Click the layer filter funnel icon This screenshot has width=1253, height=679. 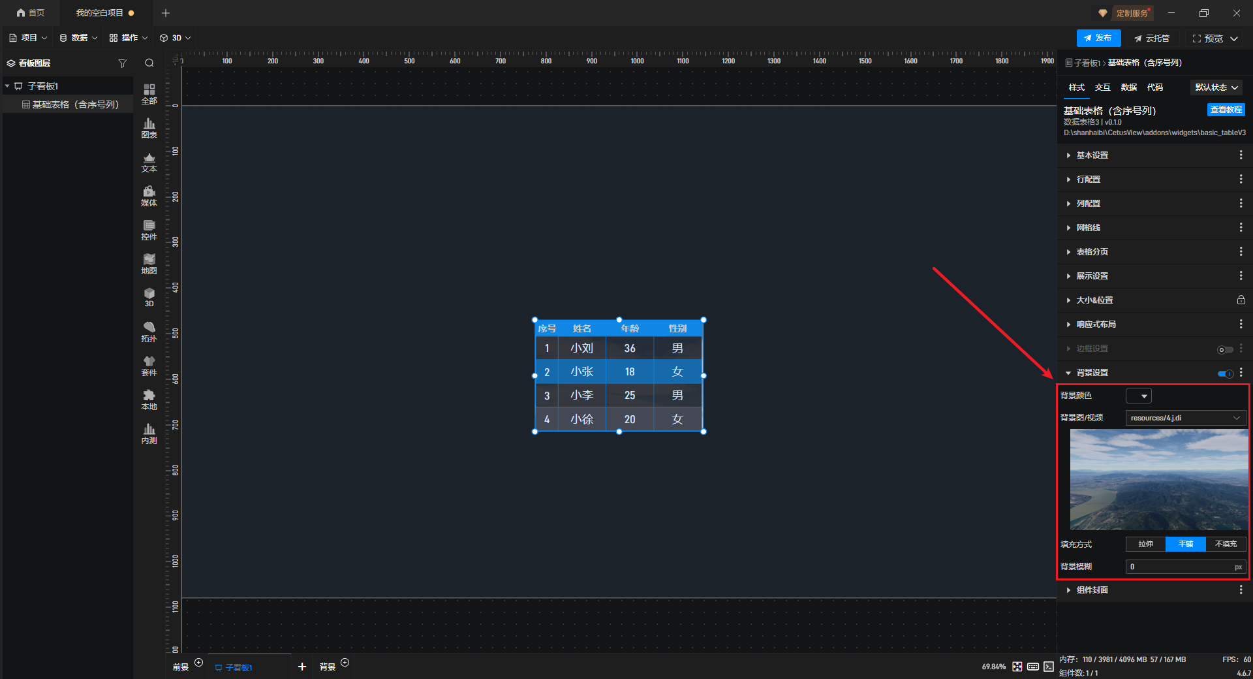(122, 63)
